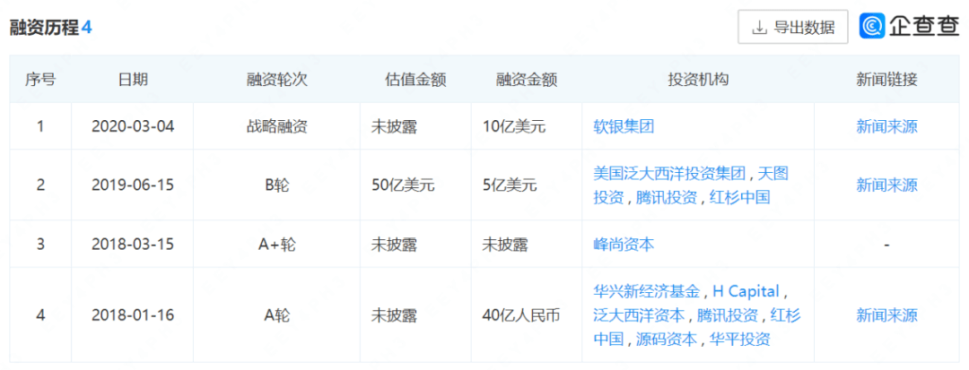The image size is (969, 370).
Task: Click the 融资历程 section title
Action: click(44, 28)
